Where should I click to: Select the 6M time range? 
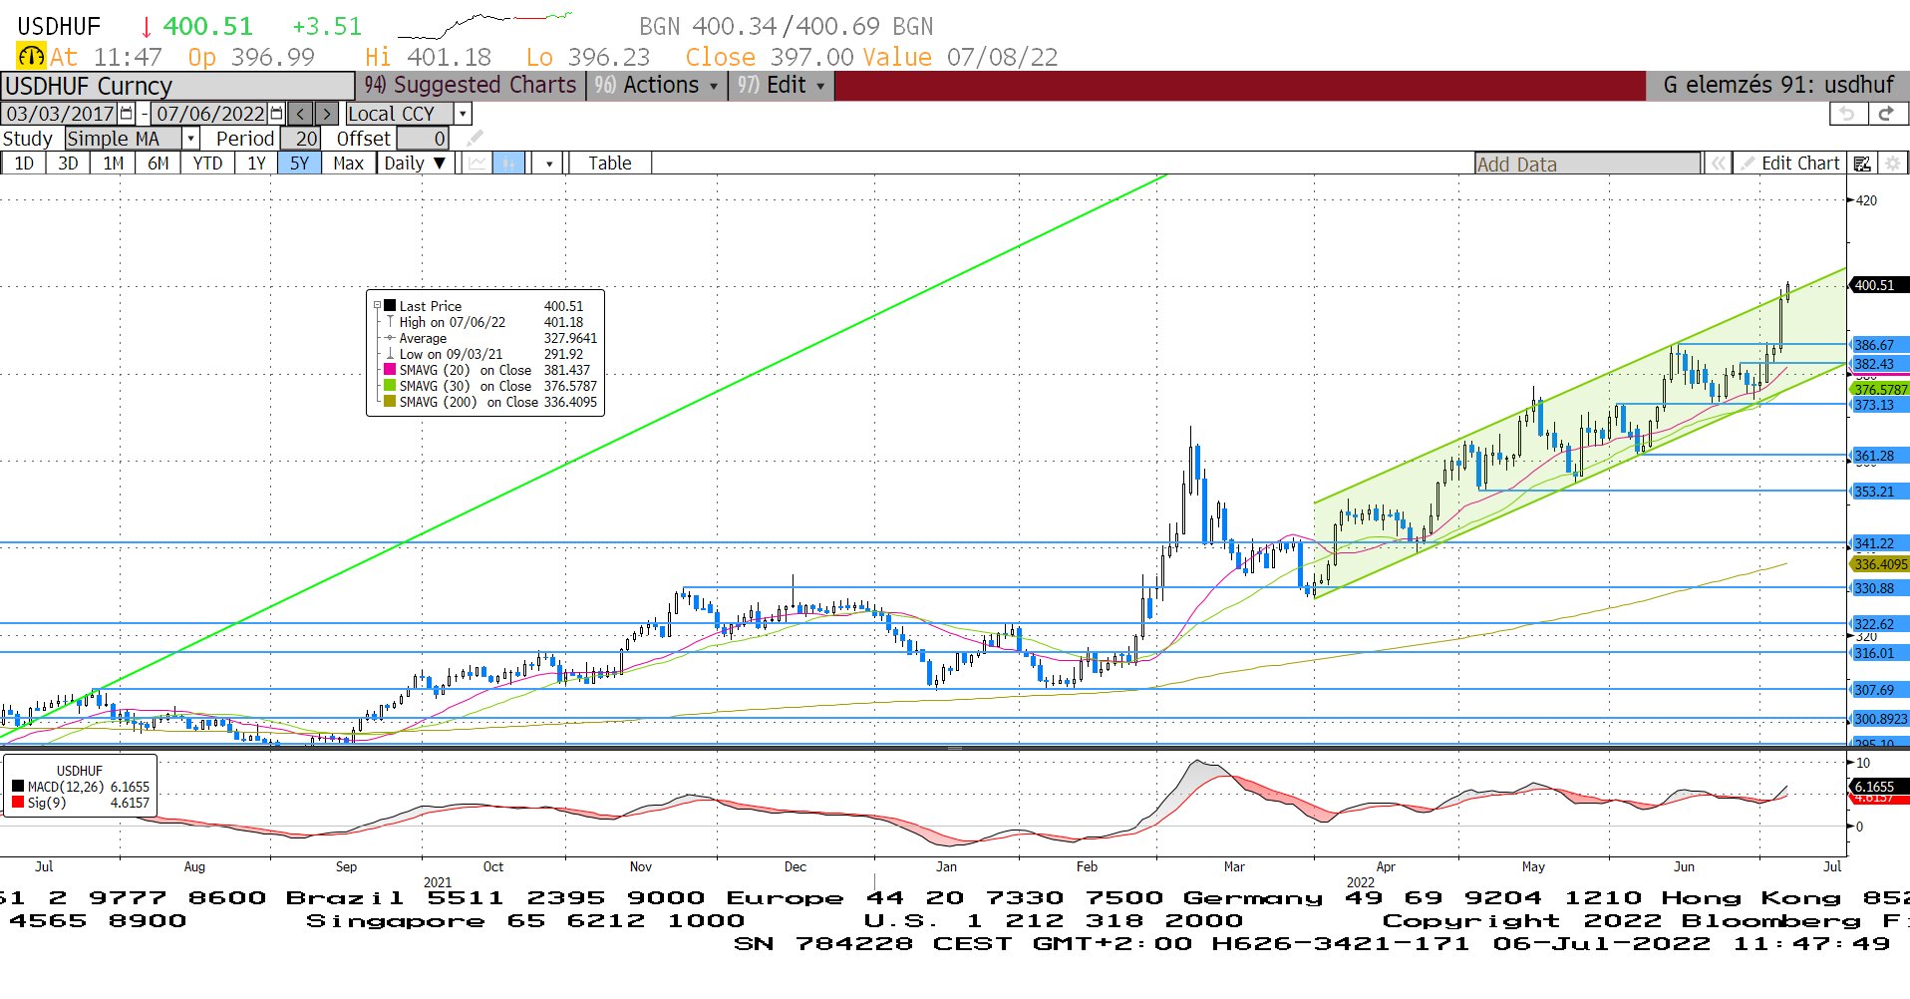coord(159,164)
